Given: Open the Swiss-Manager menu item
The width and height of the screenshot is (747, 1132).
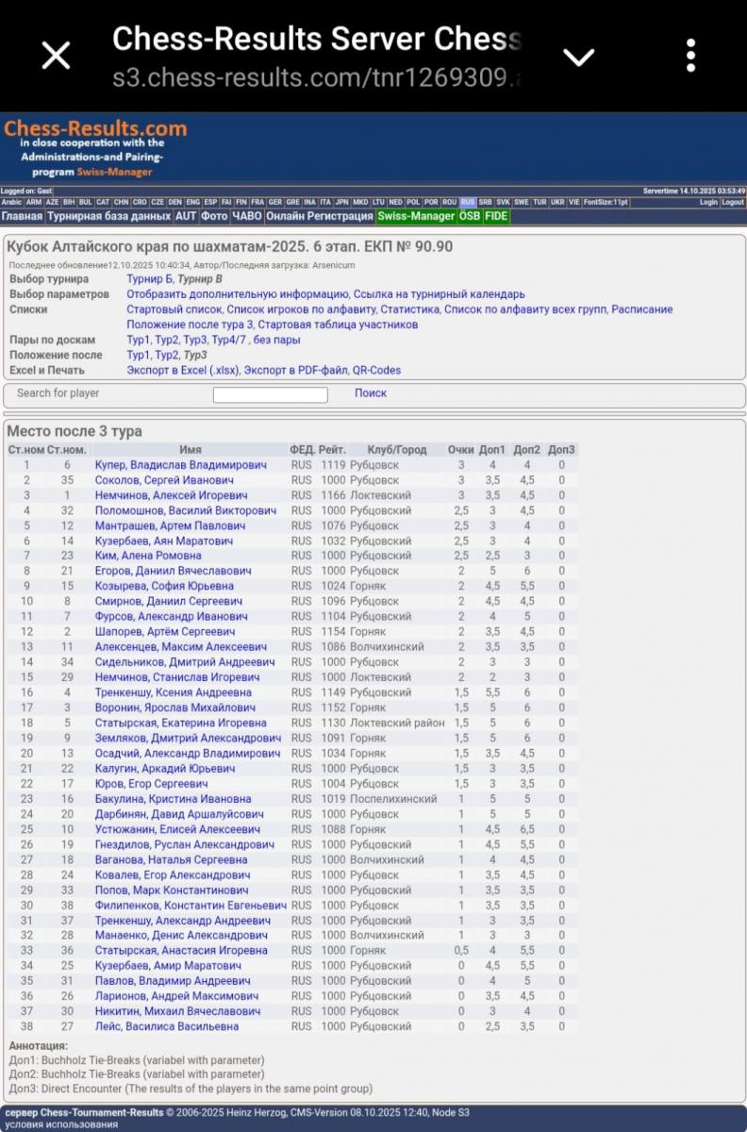Looking at the screenshot, I should click(416, 216).
